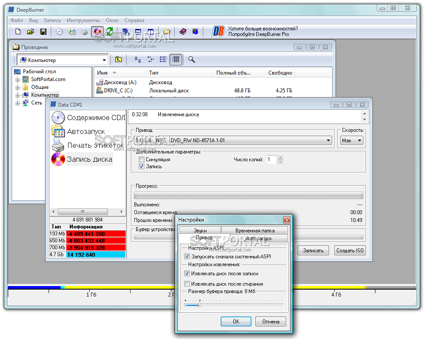Open help book icon in toolbar
Viewport: 424px width, 339px height.
(183, 32)
